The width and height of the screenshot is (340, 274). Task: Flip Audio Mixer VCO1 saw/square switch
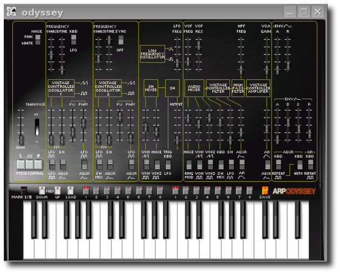(200, 165)
